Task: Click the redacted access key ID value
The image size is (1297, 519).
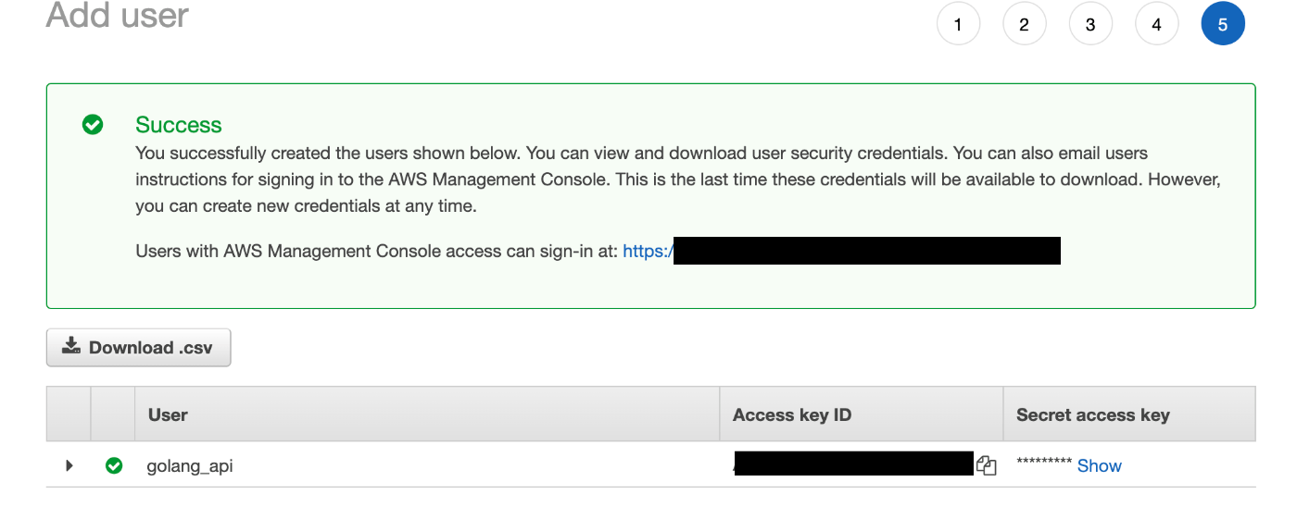Action: 853,463
